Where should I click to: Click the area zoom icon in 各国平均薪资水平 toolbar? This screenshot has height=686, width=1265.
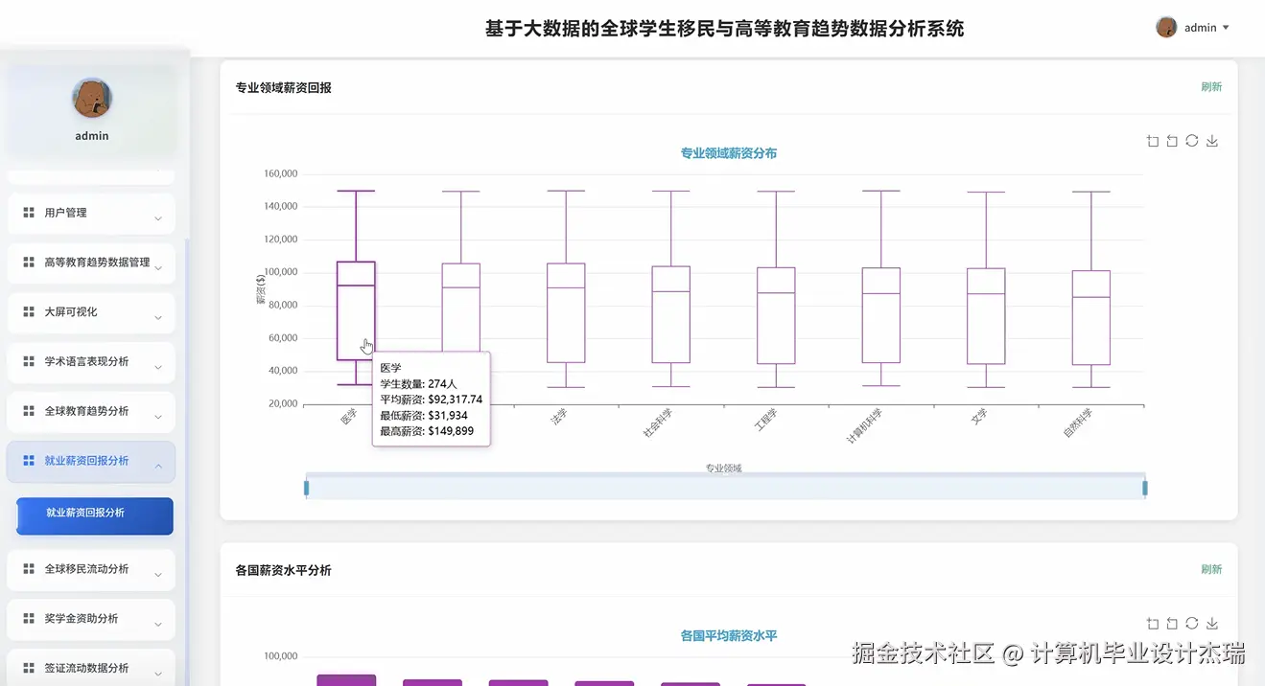click(1153, 624)
